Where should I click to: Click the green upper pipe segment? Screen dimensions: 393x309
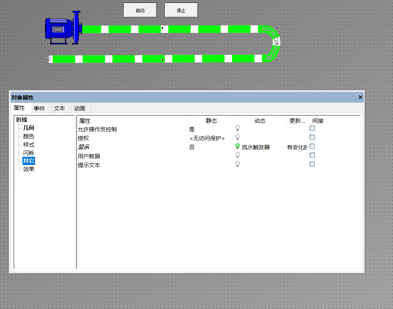tap(179, 29)
